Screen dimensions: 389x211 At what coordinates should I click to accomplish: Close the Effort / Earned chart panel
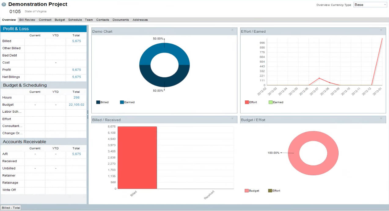(381, 30)
